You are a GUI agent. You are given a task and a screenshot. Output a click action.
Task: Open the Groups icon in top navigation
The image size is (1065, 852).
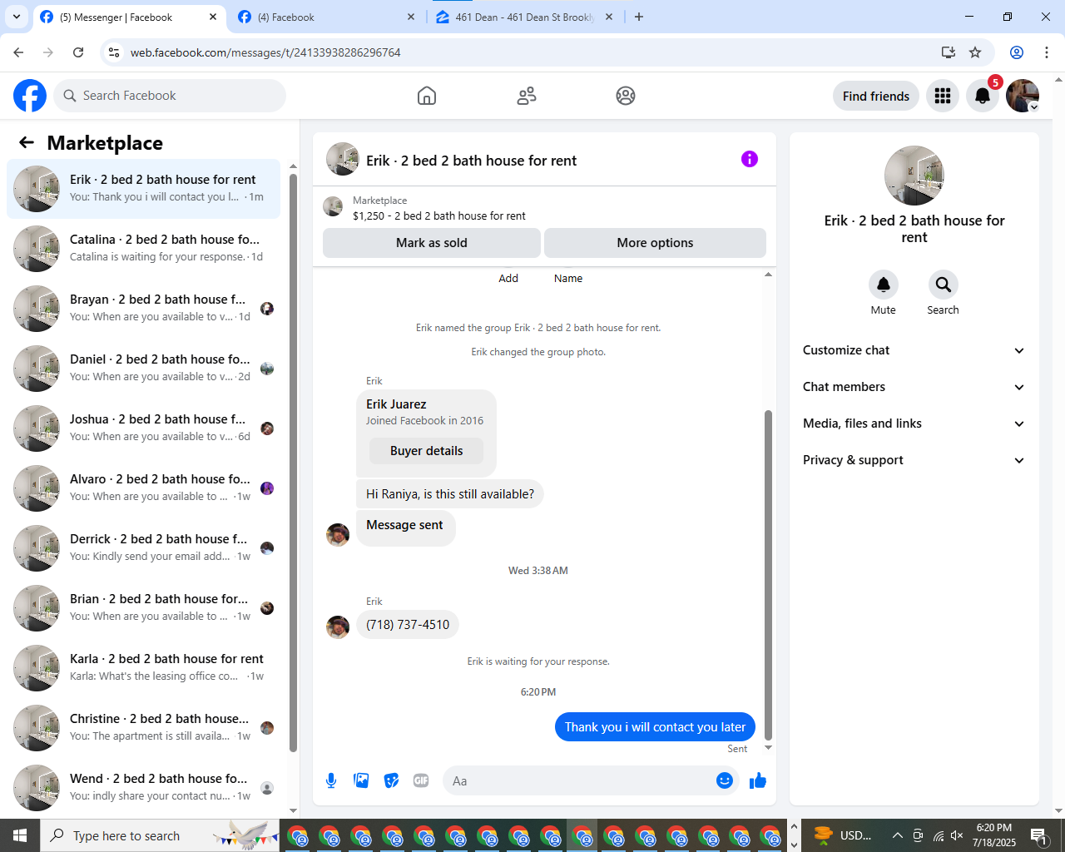[626, 96]
